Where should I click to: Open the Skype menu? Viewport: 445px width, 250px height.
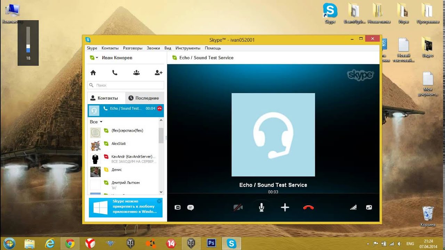click(x=92, y=48)
